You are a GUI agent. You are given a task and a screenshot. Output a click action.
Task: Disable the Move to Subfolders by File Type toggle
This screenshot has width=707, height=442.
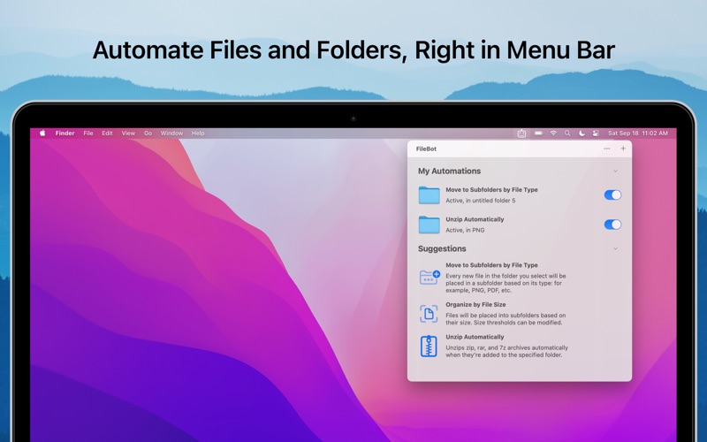tap(612, 194)
